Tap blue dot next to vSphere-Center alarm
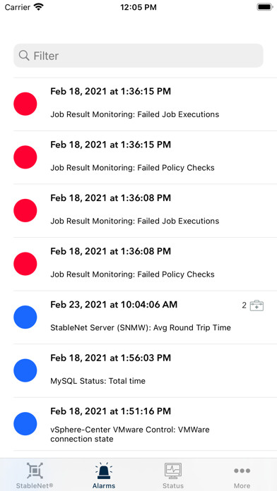Image resolution: width=277 pixels, height=491 pixels. pos(25,424)
